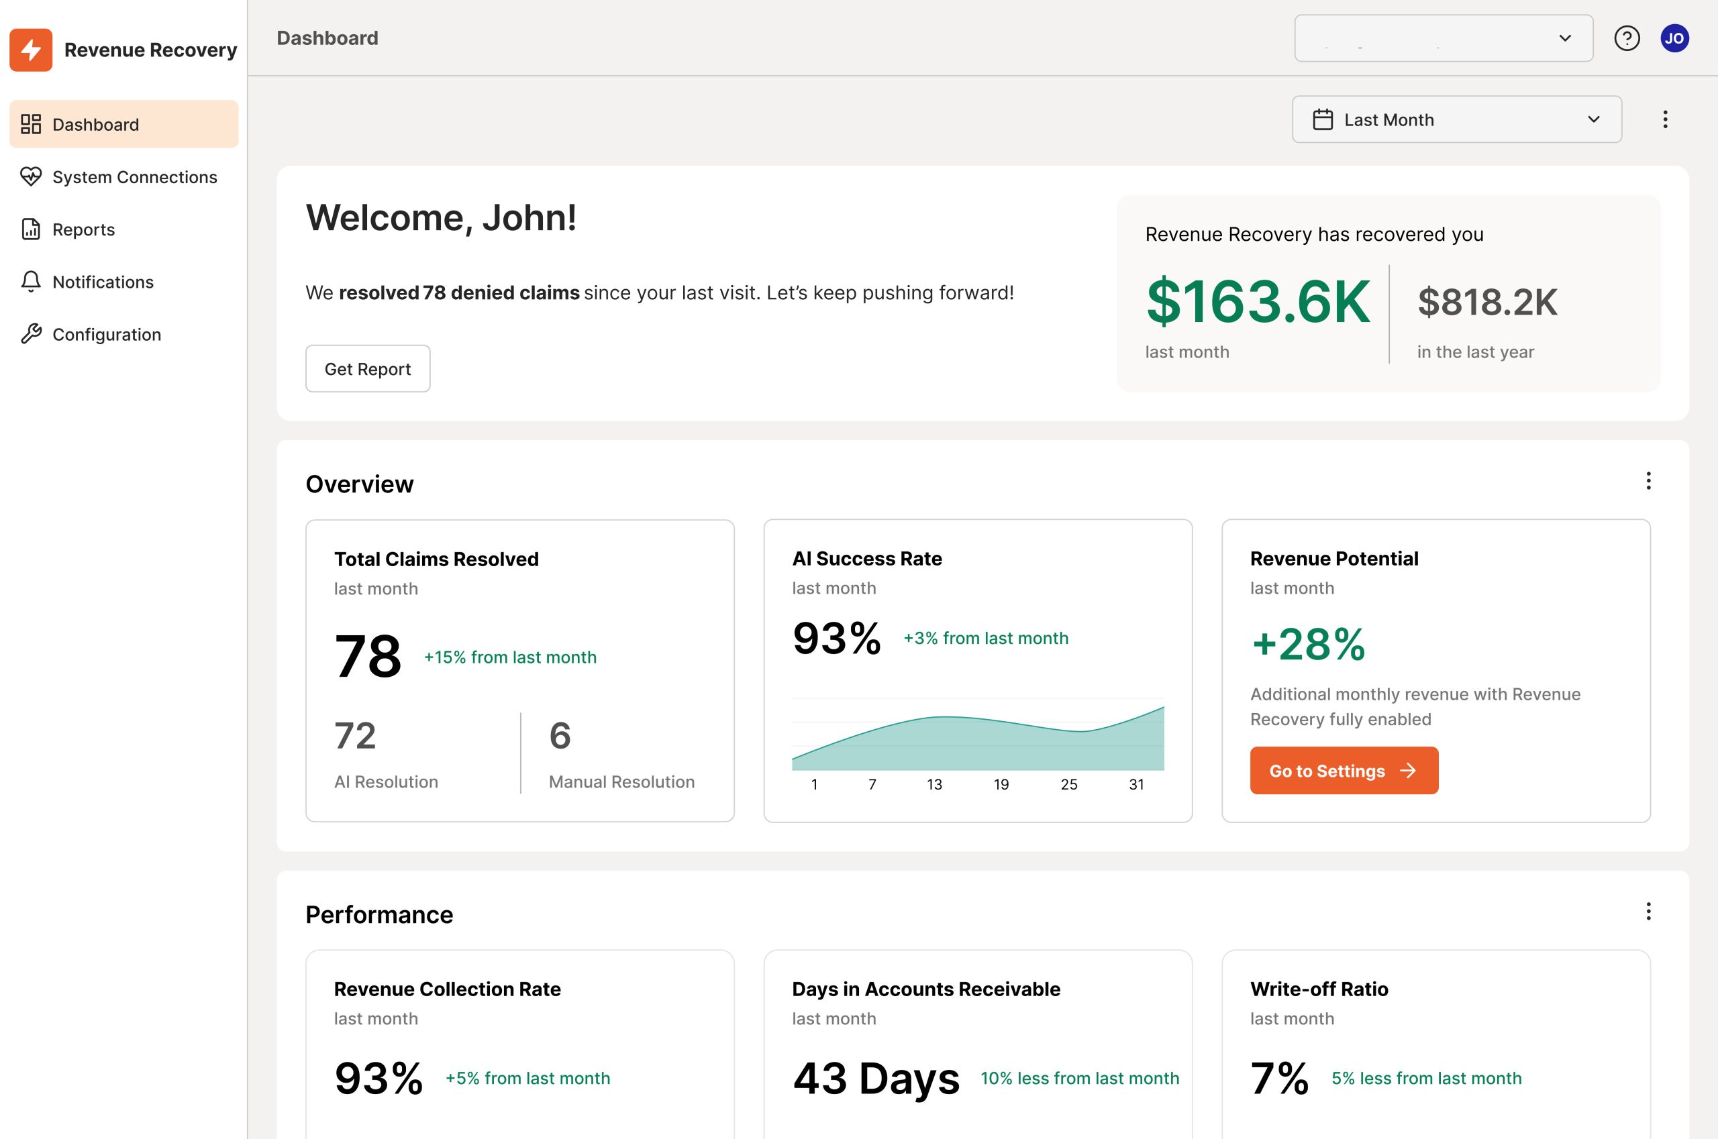Click the Notifications bell icon
The height and width of the screenshot is (1139, 1718).
(30, 281)
